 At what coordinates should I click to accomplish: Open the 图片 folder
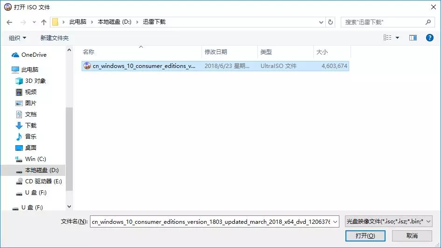(x=31, y=103)
